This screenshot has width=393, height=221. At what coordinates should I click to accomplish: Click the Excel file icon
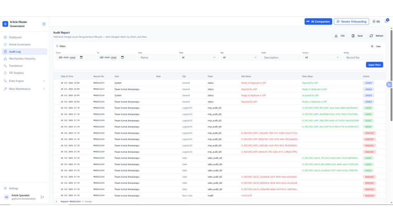click(x=353, y=36)
